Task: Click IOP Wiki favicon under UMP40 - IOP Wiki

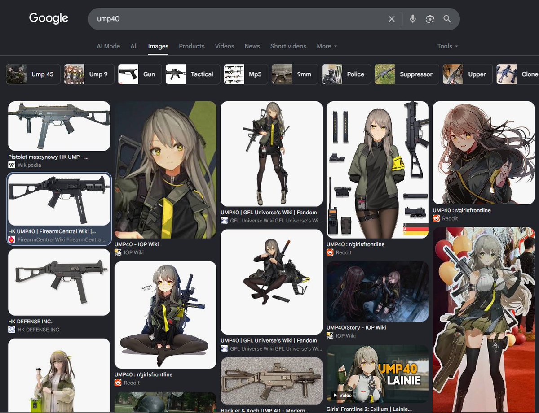Action: pyautogui.click(x=118, y=252)
